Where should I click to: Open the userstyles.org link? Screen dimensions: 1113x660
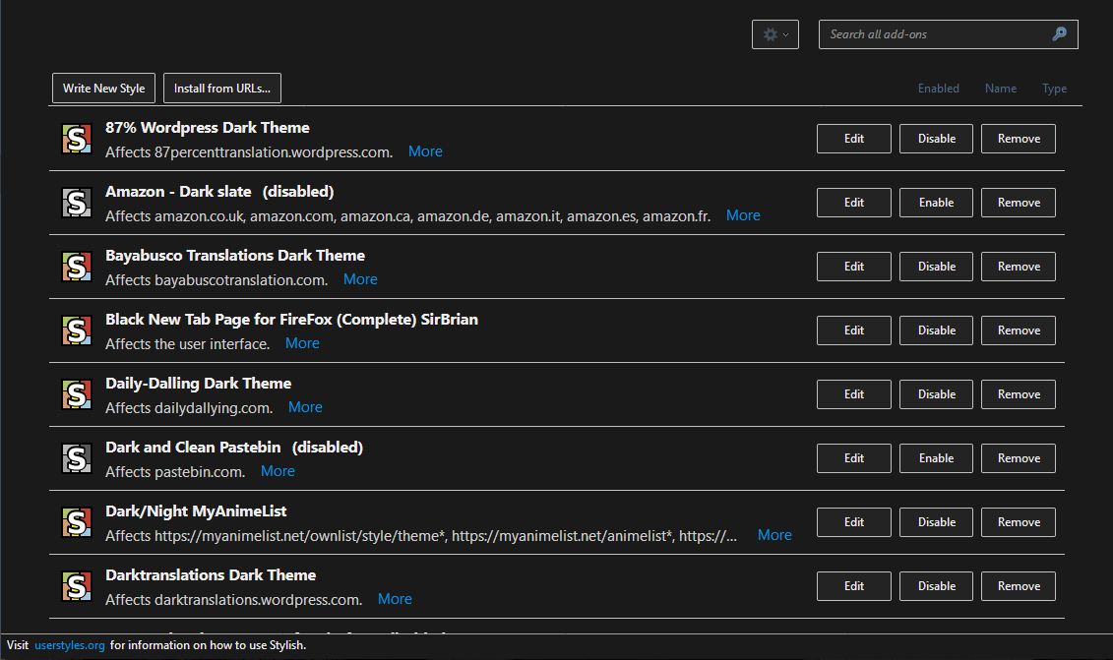[x=70, y=645]
